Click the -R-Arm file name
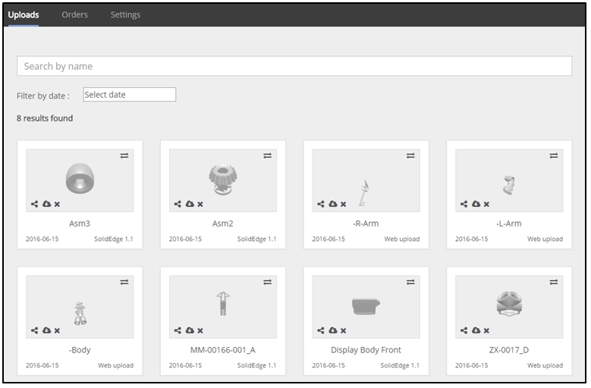 pyautogui.click(x=366, y=224)
